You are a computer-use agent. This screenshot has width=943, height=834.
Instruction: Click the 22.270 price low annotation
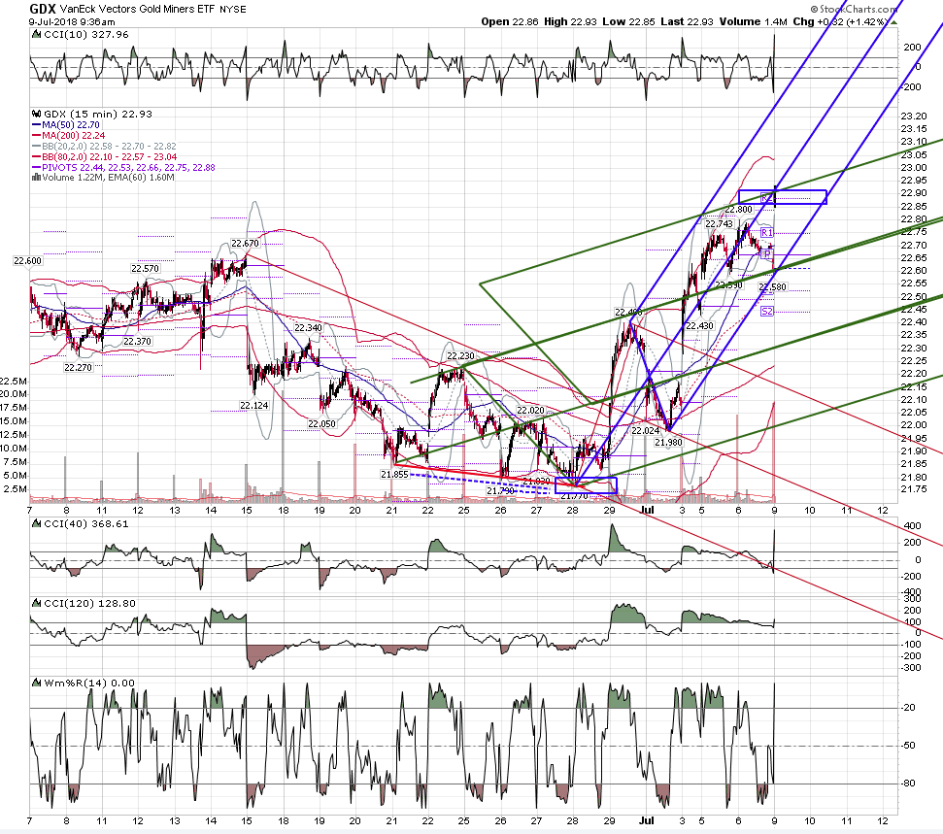click(x=79, y=367)
